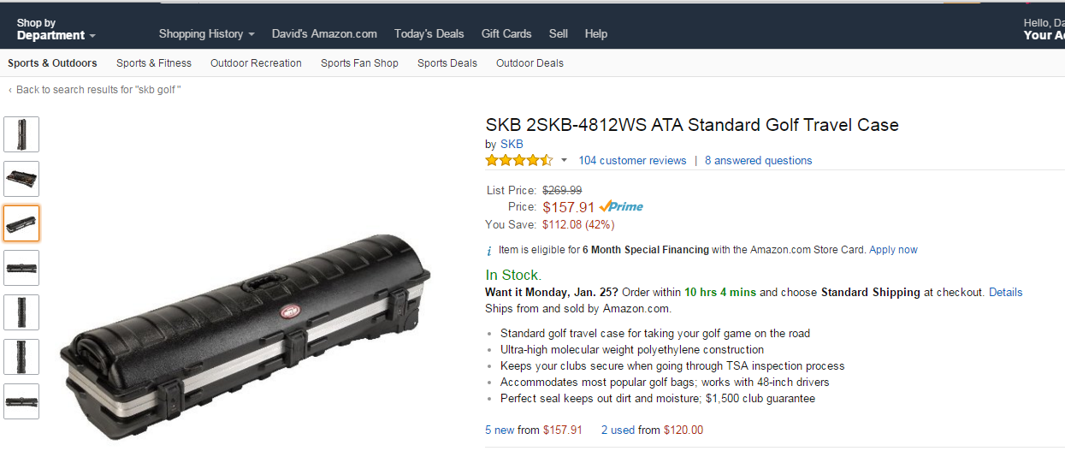This screenshot has height=469, width=1065.
Task: Click the star rating icons
Action: point(518,160)
